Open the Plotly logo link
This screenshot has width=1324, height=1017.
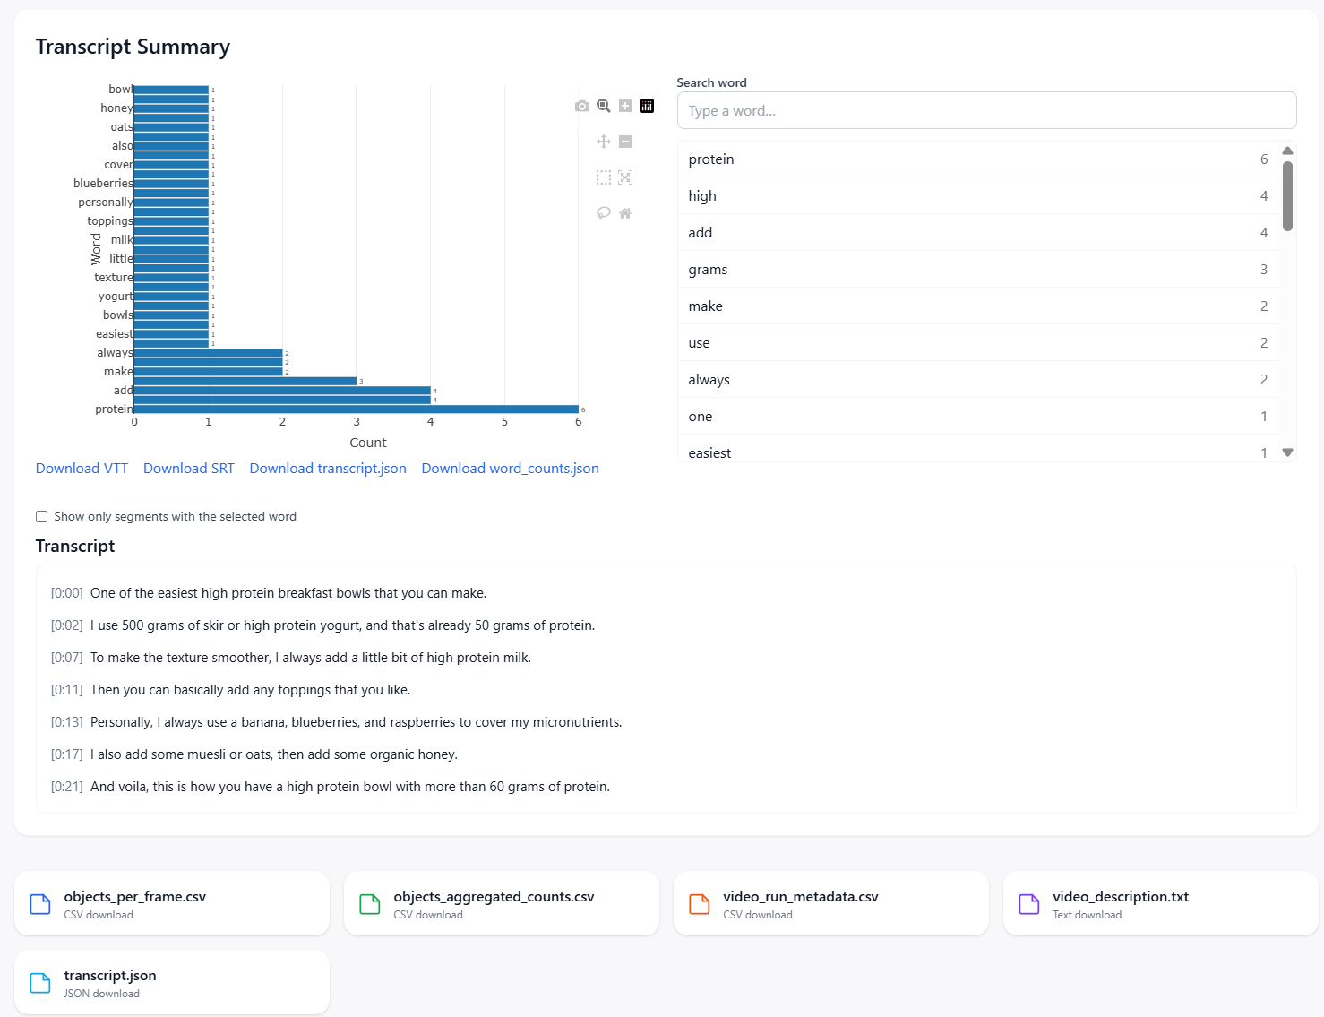647,106
